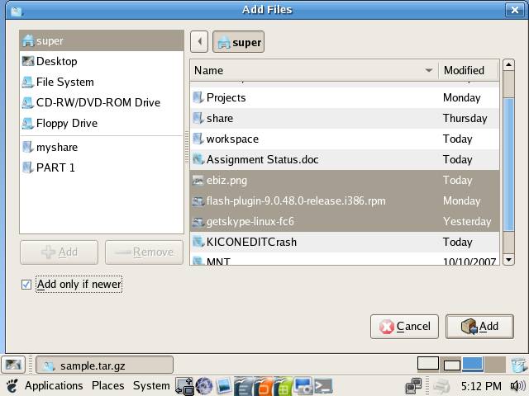Open the Projects folder
Screen dimensions: 529x396
point(226,97)
